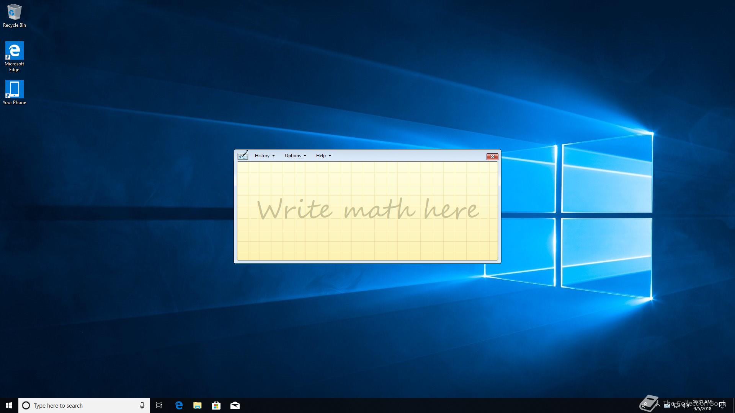Viewport: 735px width, 413px height.
Task: Expand the Help dropdown arrow
Action: coord(330,156)
